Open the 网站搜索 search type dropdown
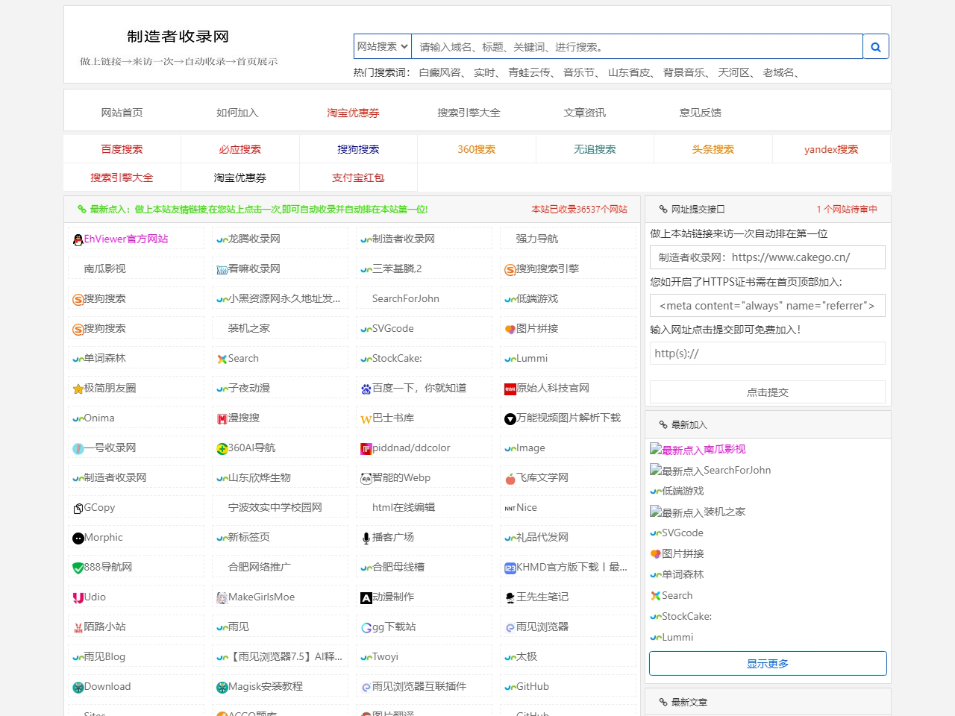 382,46
